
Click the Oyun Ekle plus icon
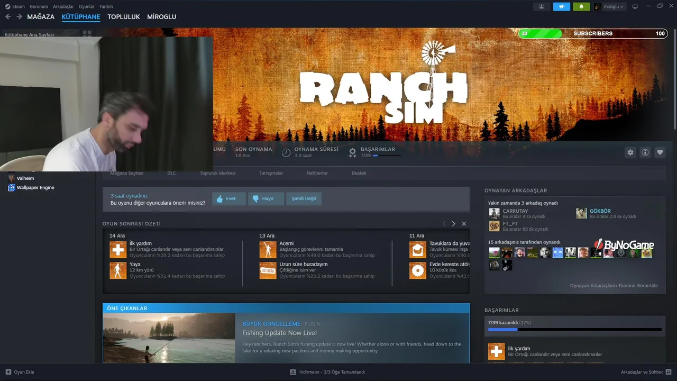tap(8, 372)
